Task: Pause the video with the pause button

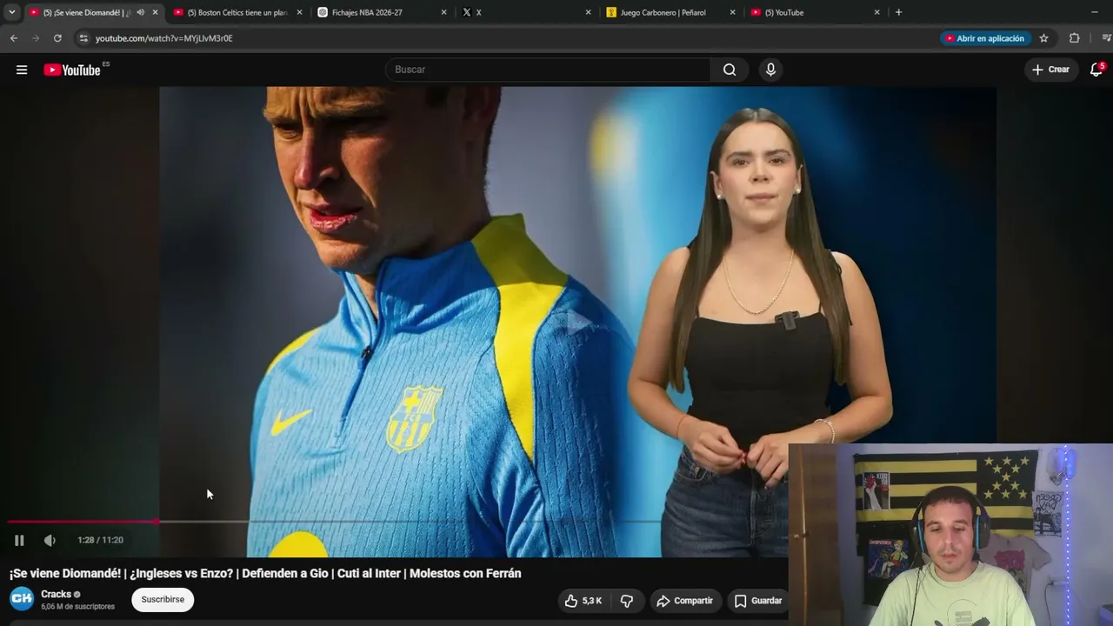Action: point(19,540)
